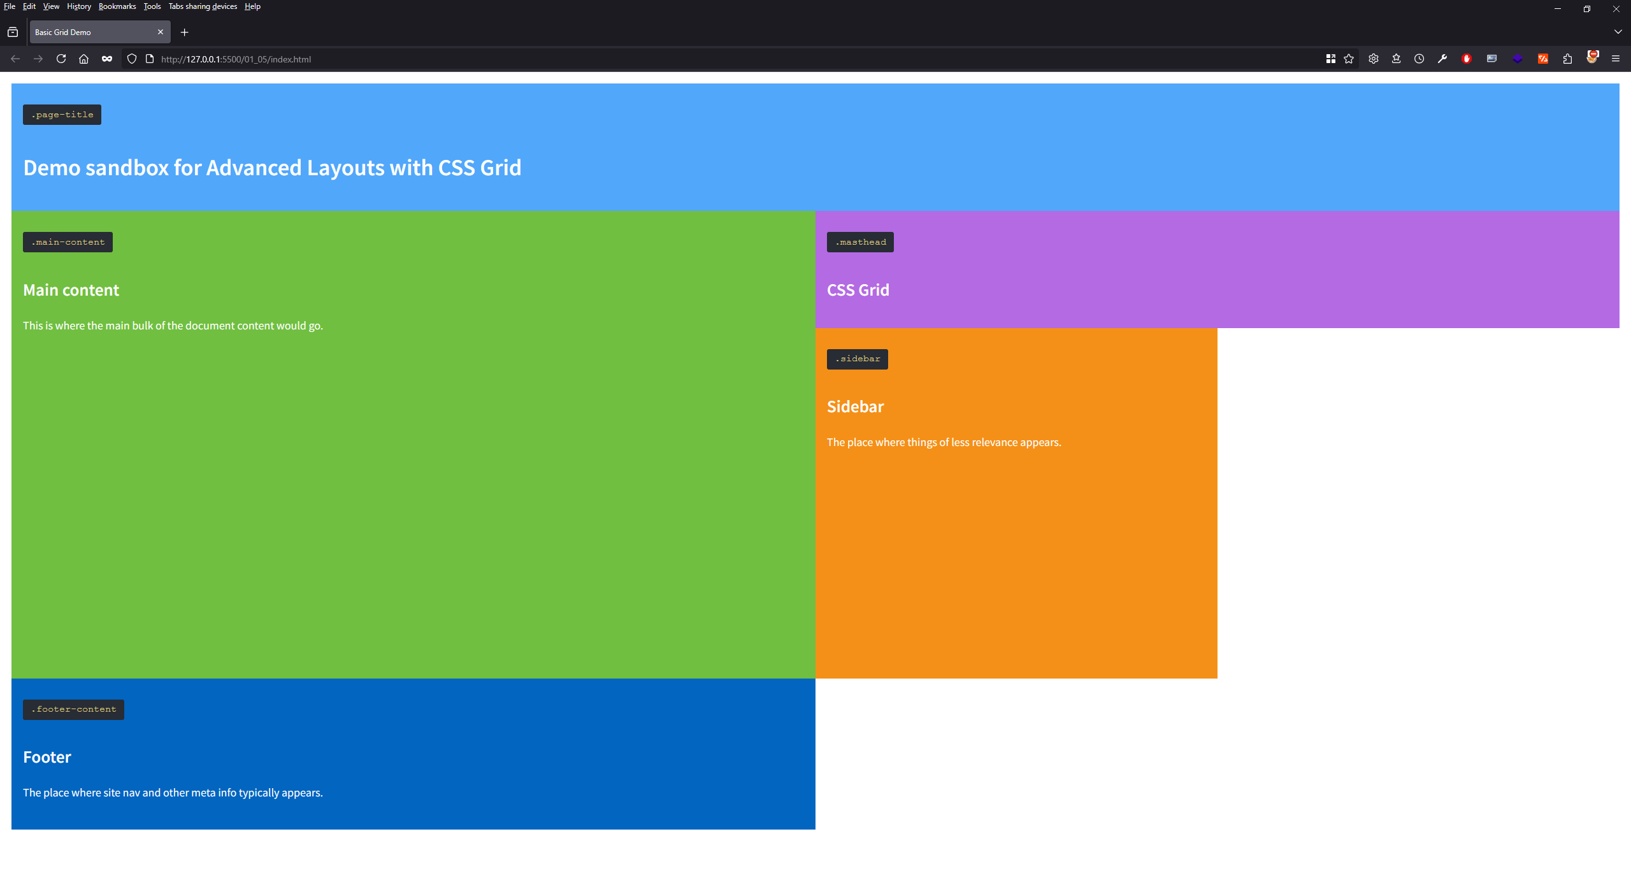1631x892 pixels.
Task: Click the .main-content code label
Action: pyautogui.click(x=68, y=242)
